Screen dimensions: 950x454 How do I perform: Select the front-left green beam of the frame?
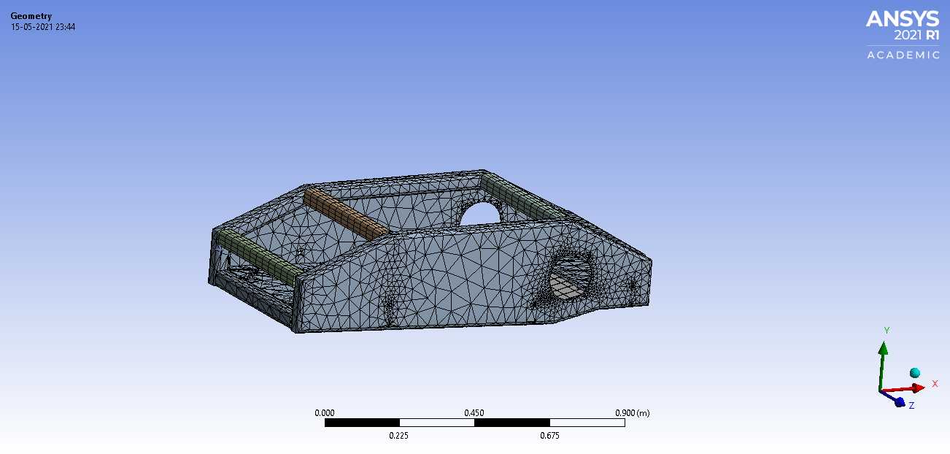point(258,256)
